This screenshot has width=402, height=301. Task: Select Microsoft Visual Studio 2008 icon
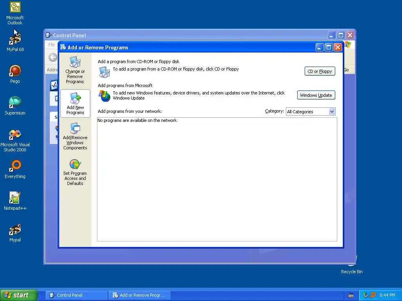click(15, 140)
